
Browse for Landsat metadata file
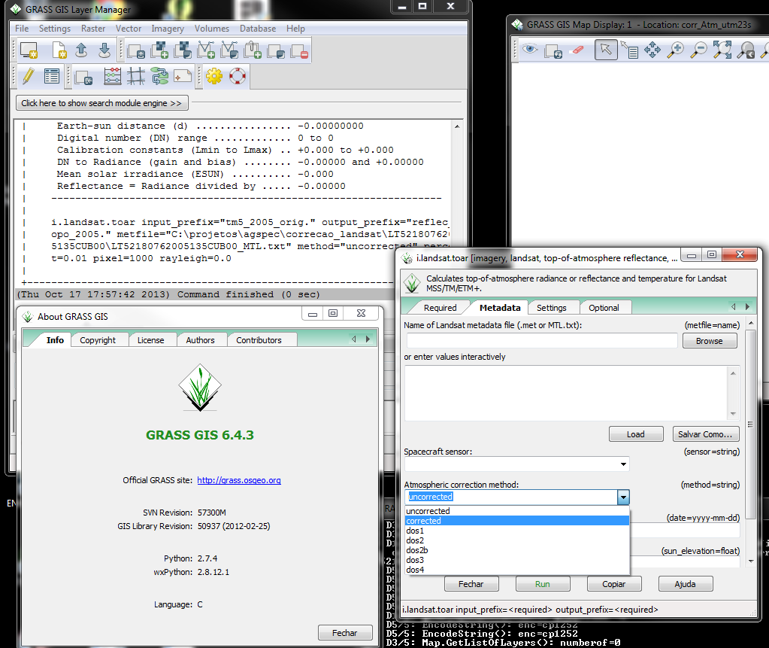click(709, 341)
